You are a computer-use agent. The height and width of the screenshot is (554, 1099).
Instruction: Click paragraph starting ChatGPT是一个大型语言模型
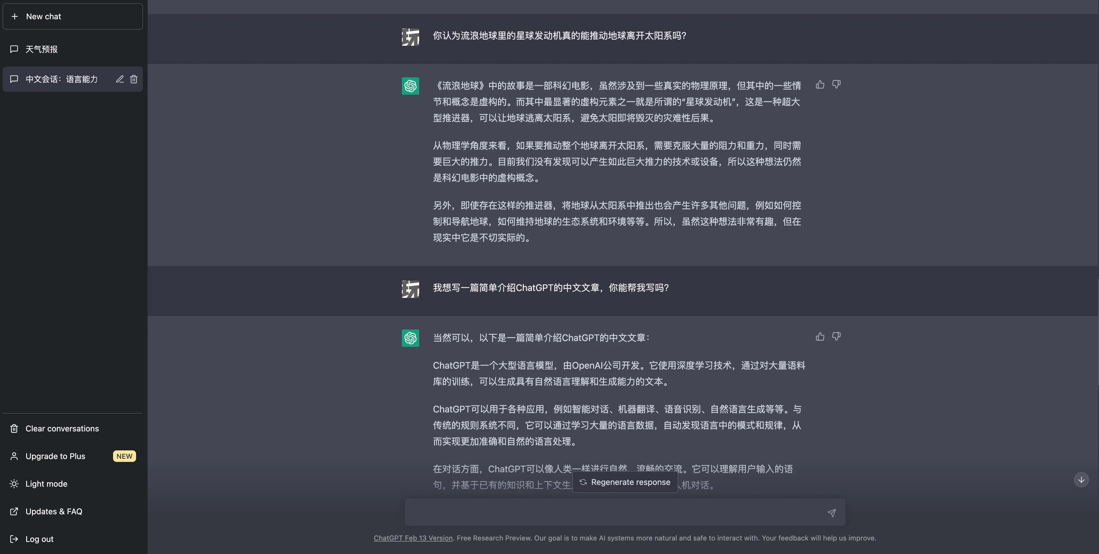click(619, 374)
